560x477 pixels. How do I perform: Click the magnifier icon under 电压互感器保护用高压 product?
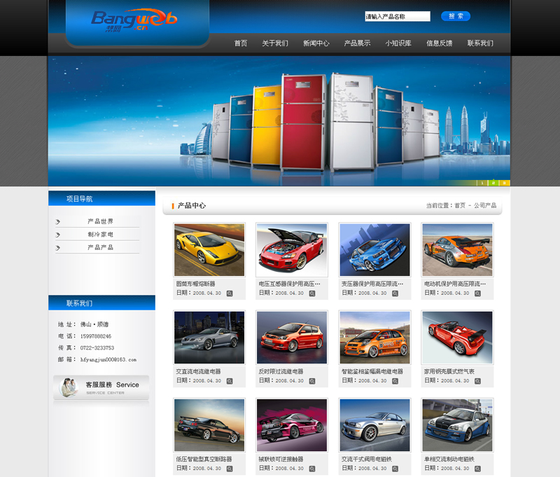tap(312, 293)
